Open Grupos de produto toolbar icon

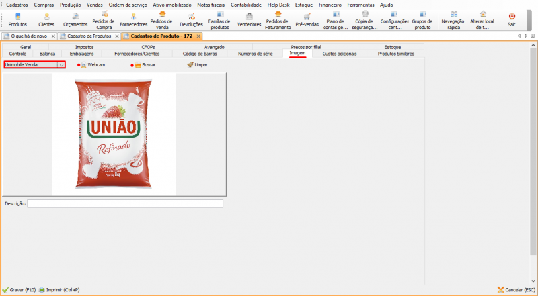tap(422, 20)
